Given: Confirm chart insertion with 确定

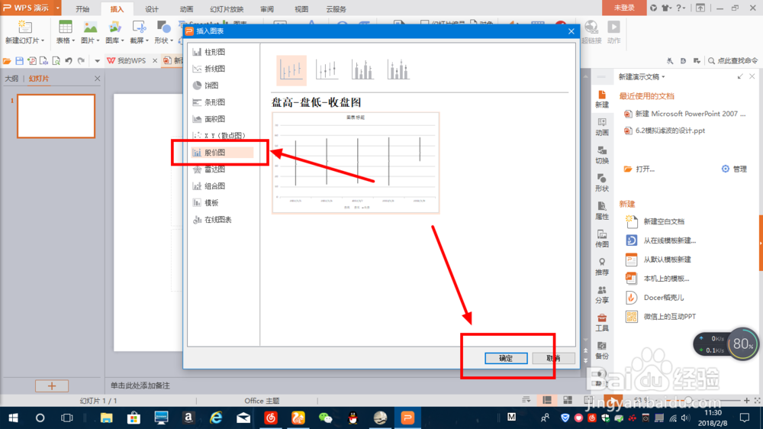Looking at the screenshot, I should pyautogui.click(x=506, y=359).
